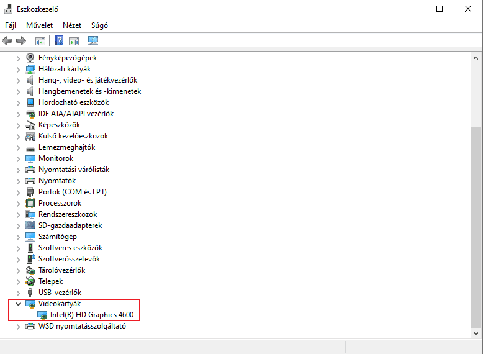Expand Portok (COM és LPT) node
Viewport: 483px width, 354px height.
click(x=18, y=192)
